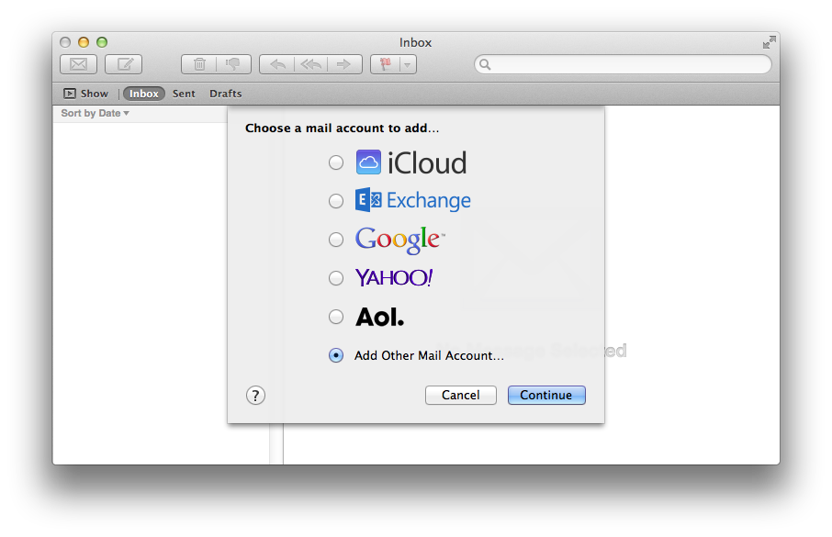832x537 pixels.
Task: Open the flag color dropdown arrow
Action: coord(408,64)
